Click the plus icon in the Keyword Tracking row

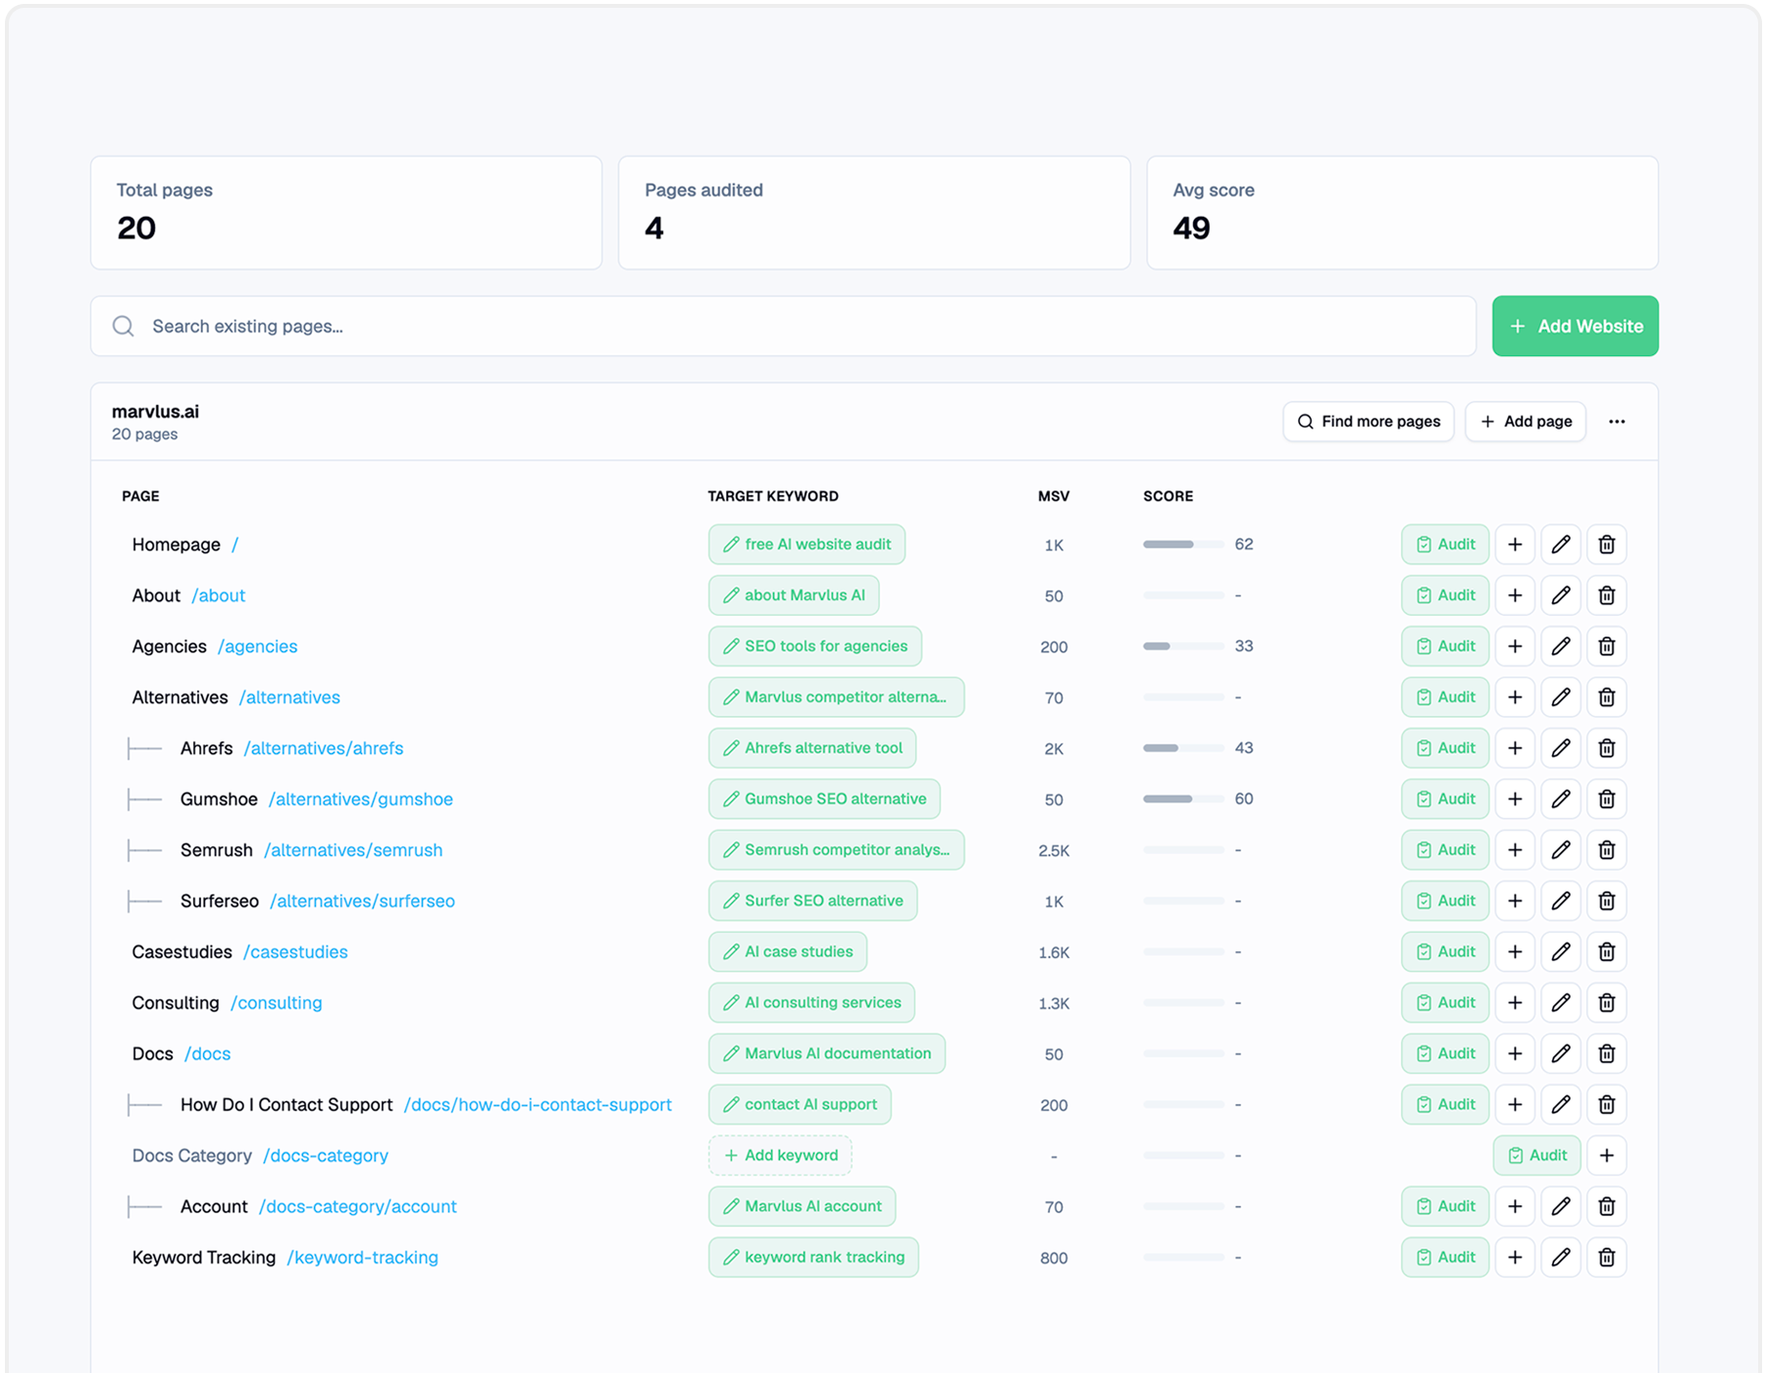pos(1515,1257)
